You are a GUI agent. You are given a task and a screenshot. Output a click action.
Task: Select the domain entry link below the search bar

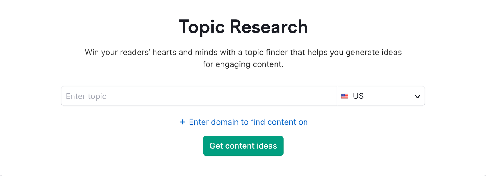[248, 122]
